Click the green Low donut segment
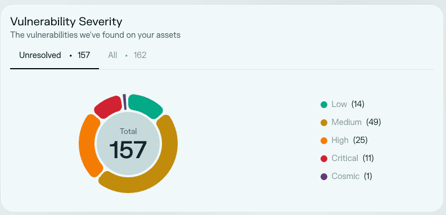This screenshot has width=446, height=215. pos(145,106)
